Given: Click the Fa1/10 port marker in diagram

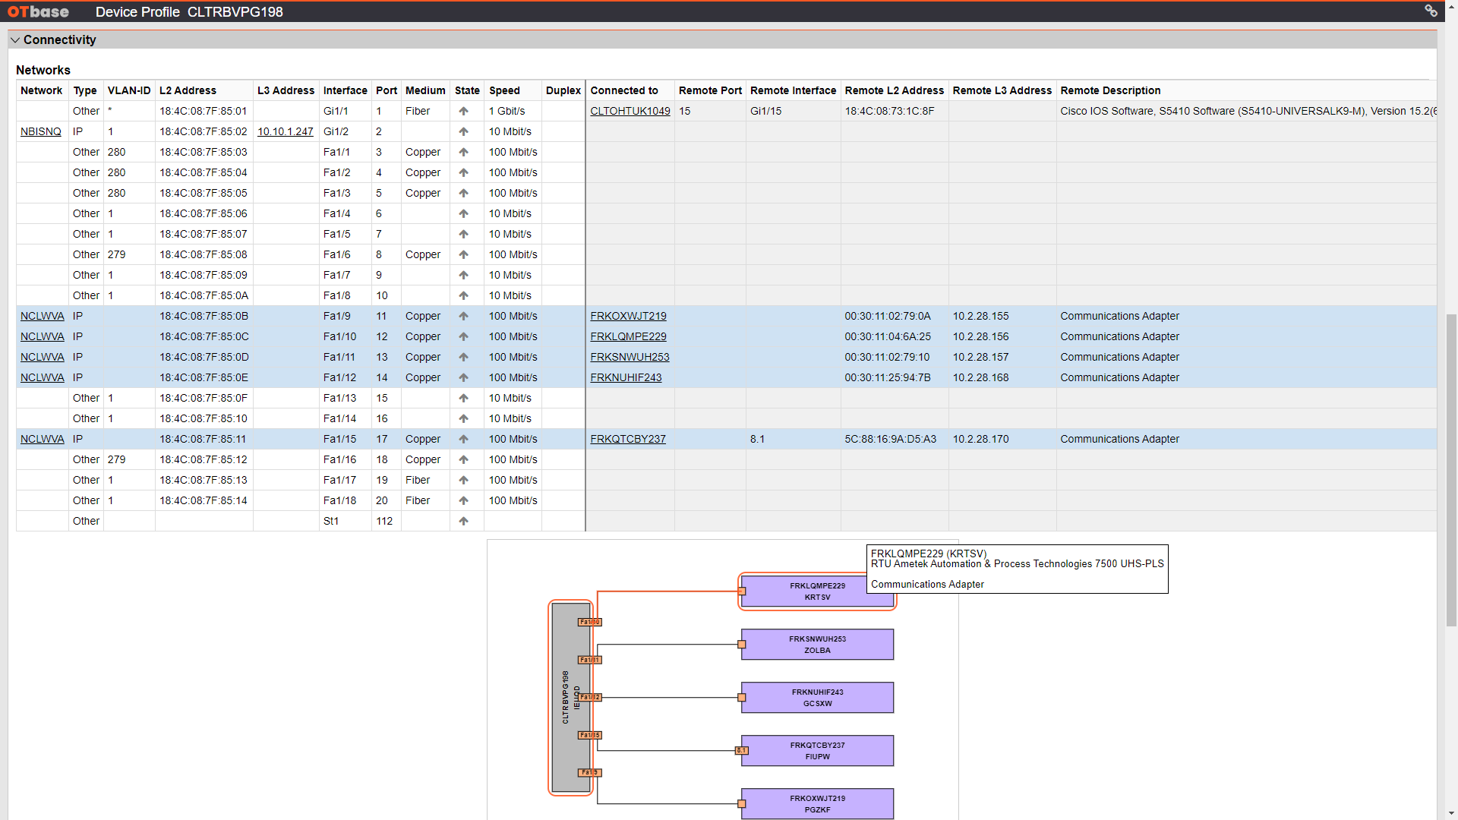Looking at the screenshot, I should [x=590, y=622].
